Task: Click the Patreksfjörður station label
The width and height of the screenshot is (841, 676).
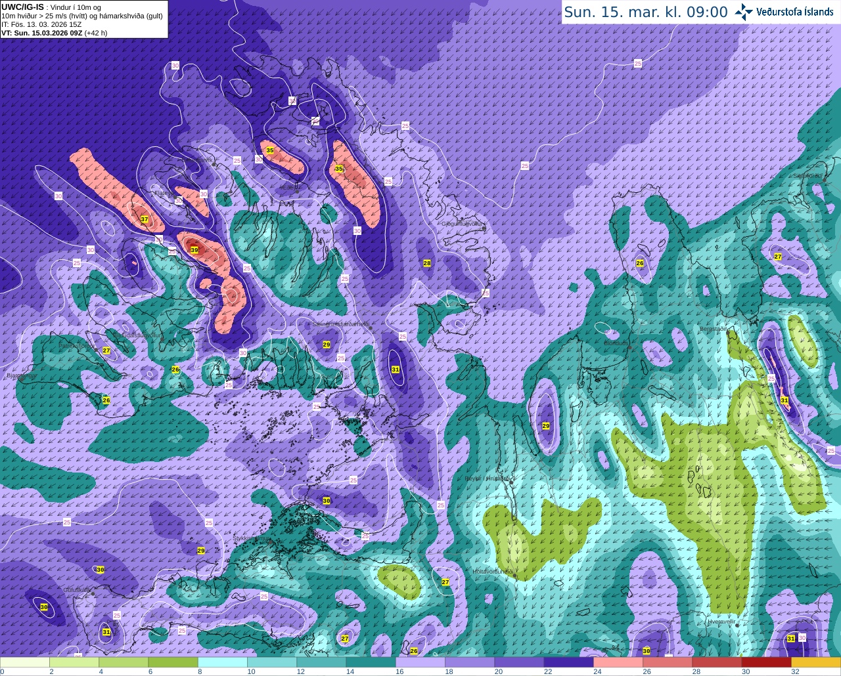Action: coord(76,345)
